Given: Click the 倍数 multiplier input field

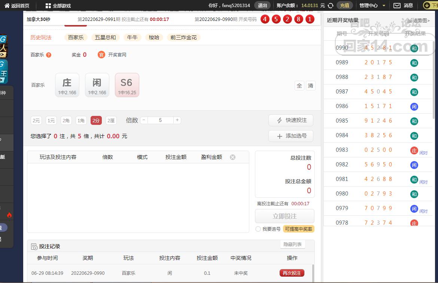Looking at the screenshot, I should click(160, 120).
